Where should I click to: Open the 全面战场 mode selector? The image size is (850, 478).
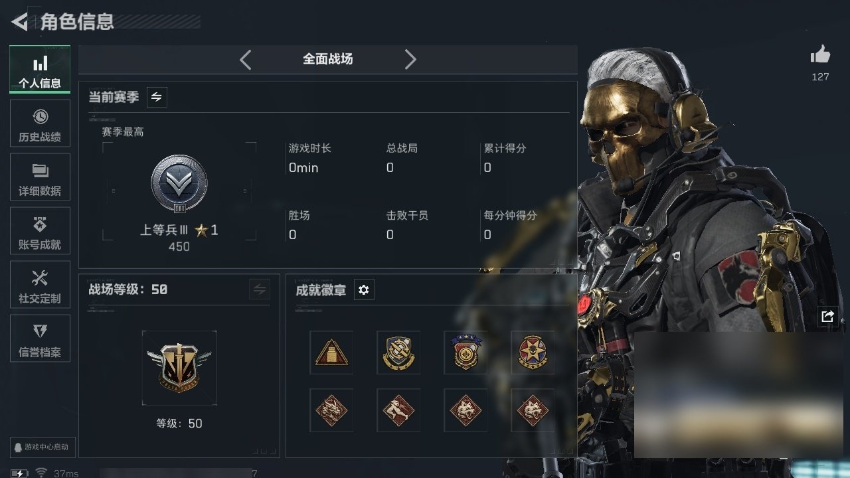coord(328,59)
